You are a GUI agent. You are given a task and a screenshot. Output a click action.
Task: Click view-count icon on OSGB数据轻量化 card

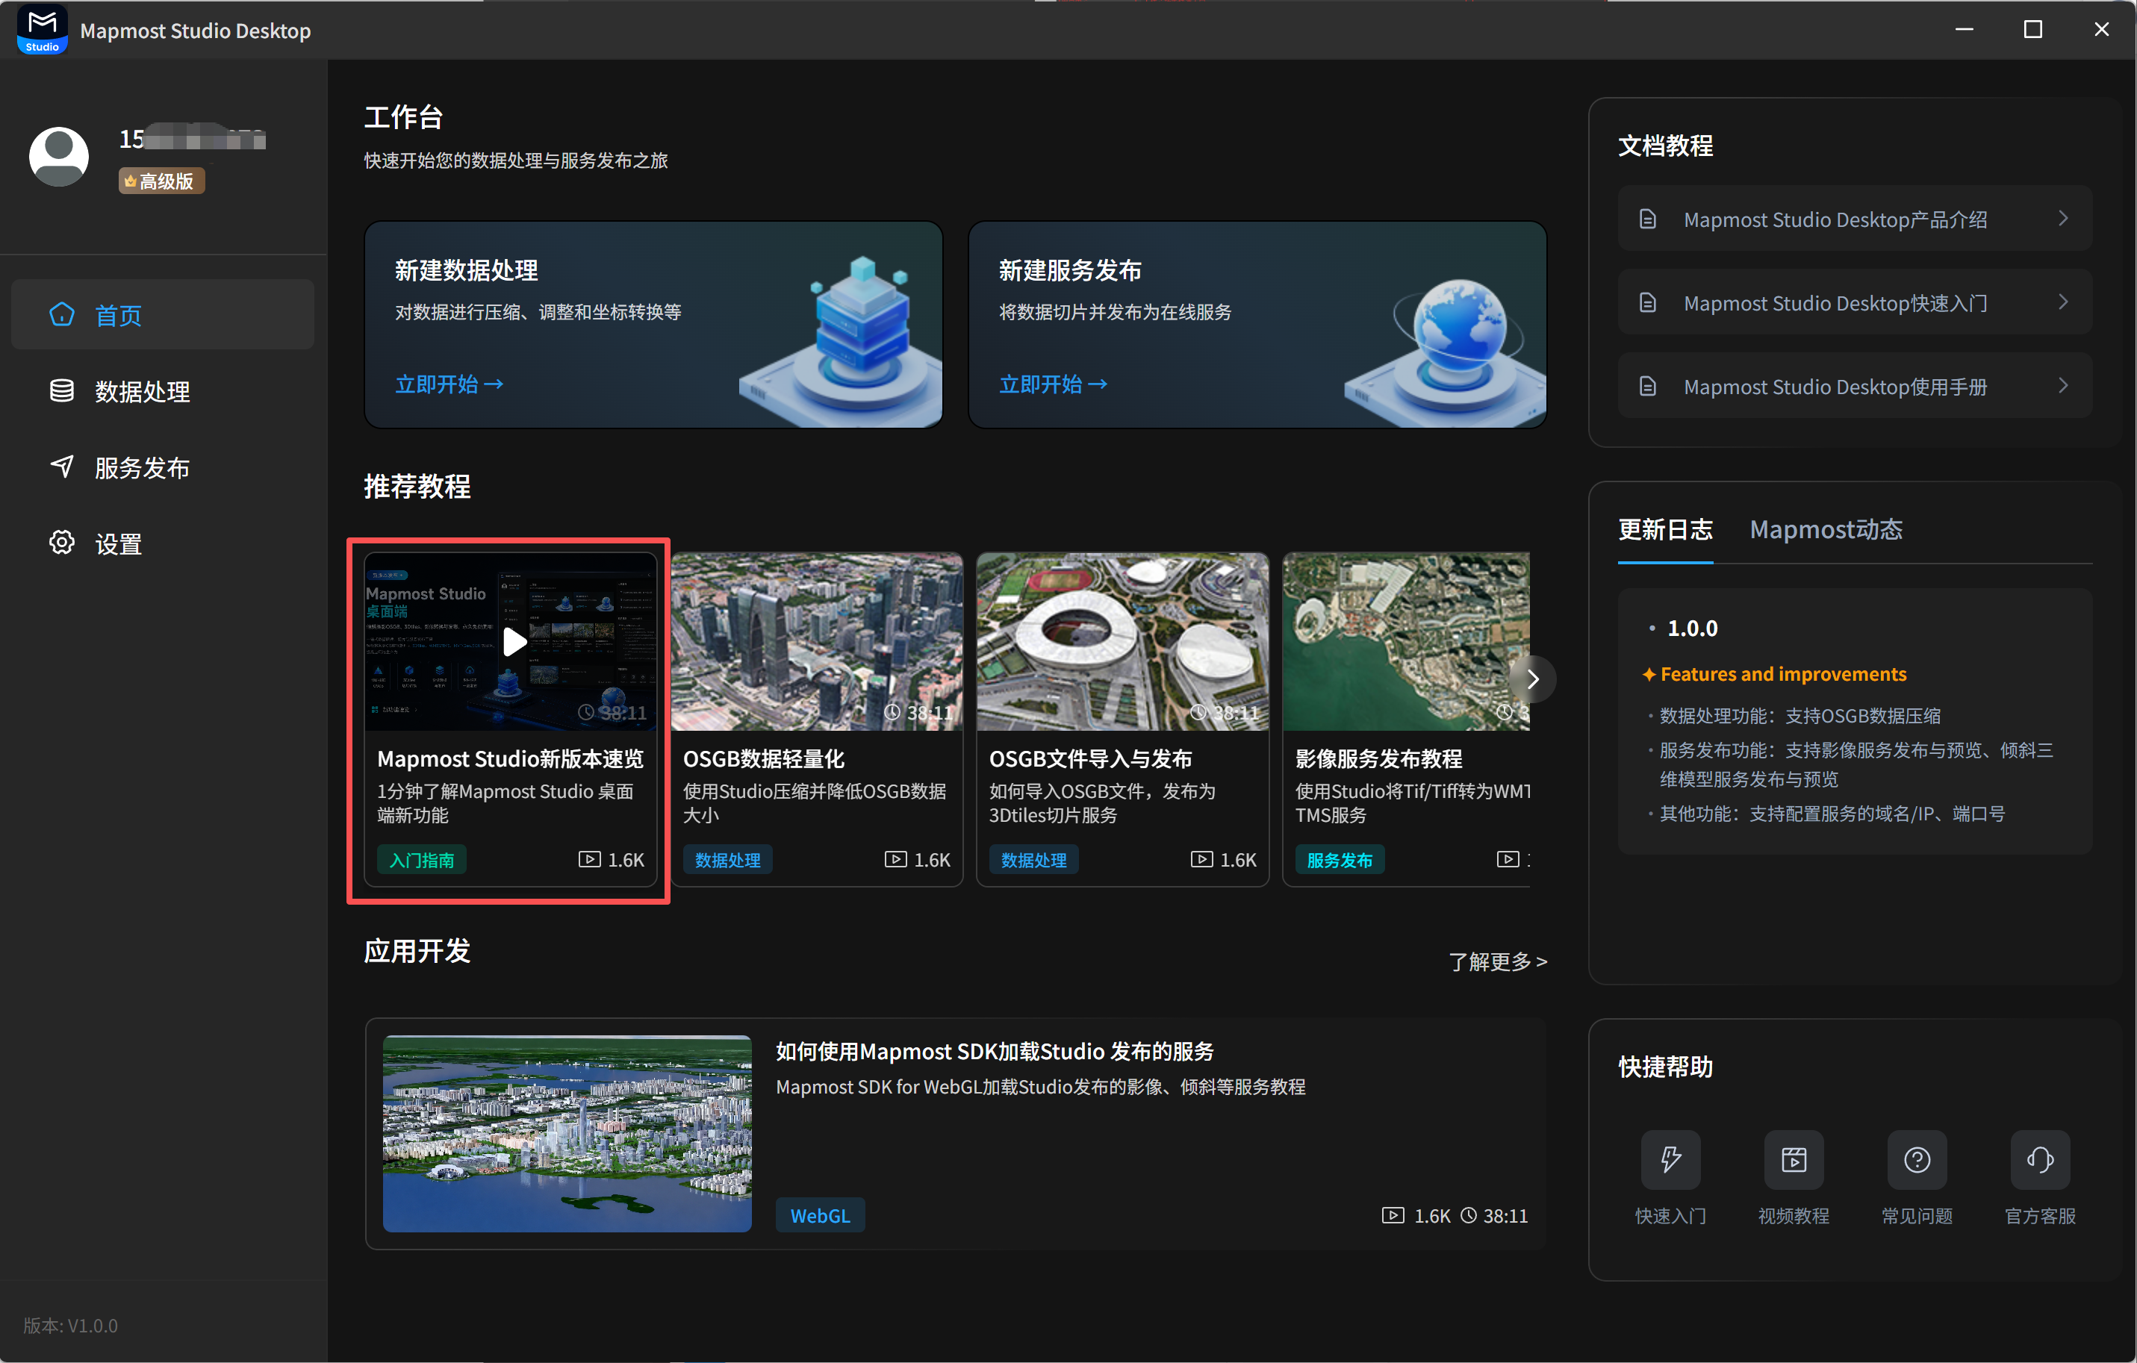coord(895,859)
